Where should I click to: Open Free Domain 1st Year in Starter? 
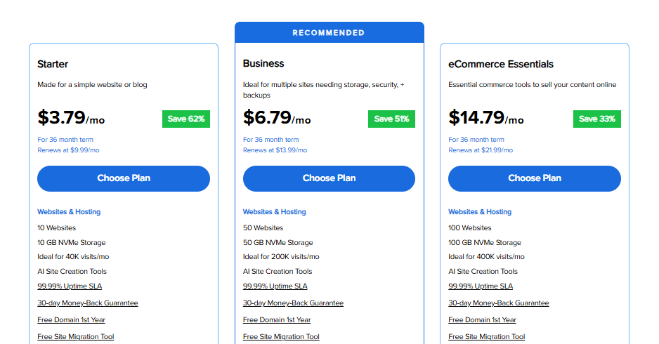71,320
